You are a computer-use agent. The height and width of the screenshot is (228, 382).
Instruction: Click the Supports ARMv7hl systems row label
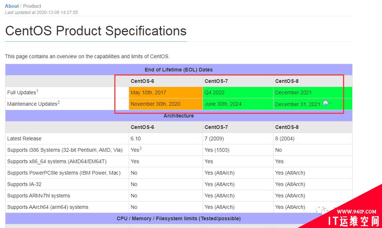(39, 196)
